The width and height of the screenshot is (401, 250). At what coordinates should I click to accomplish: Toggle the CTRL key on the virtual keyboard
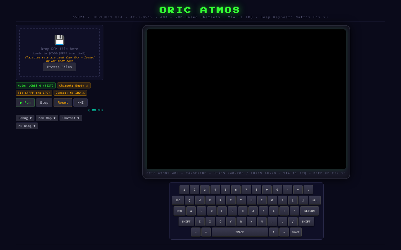click(179, 211)
